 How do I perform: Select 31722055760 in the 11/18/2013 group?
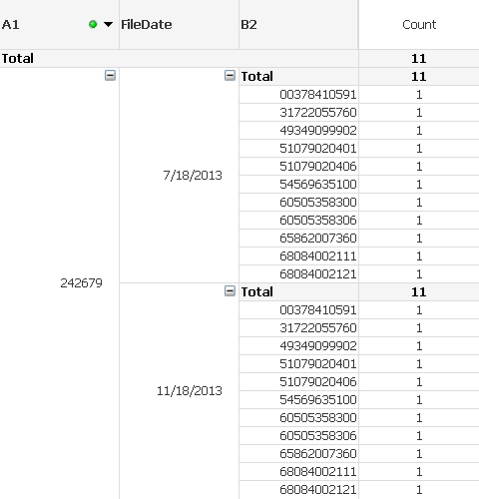click(318, 328)
